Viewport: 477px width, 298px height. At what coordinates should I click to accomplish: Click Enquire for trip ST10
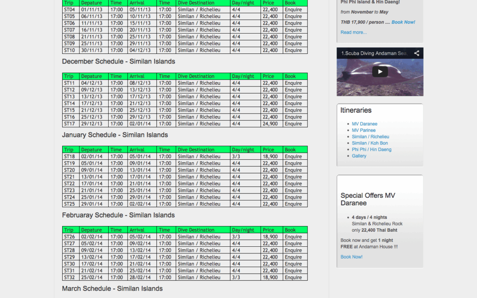(293, 50)
